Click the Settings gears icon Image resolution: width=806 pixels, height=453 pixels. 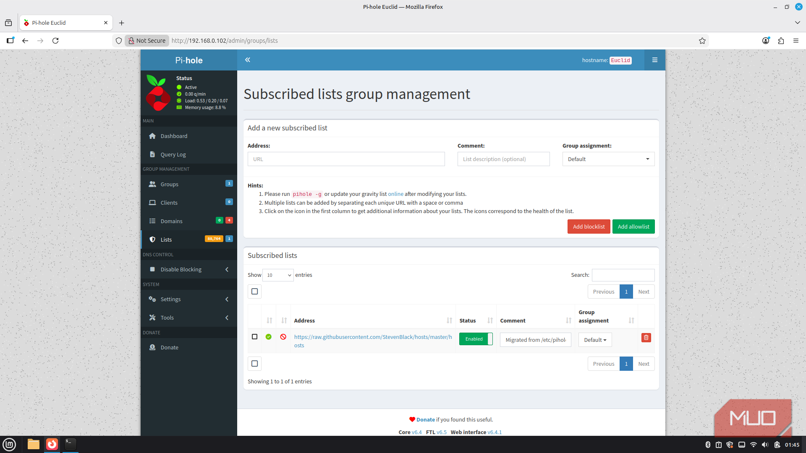(152, 299)
